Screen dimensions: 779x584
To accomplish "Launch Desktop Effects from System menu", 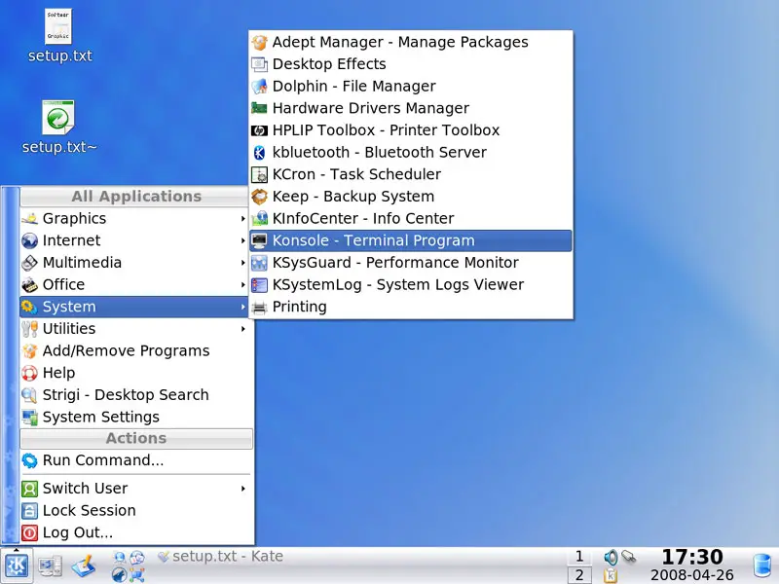I will [410, 64].
